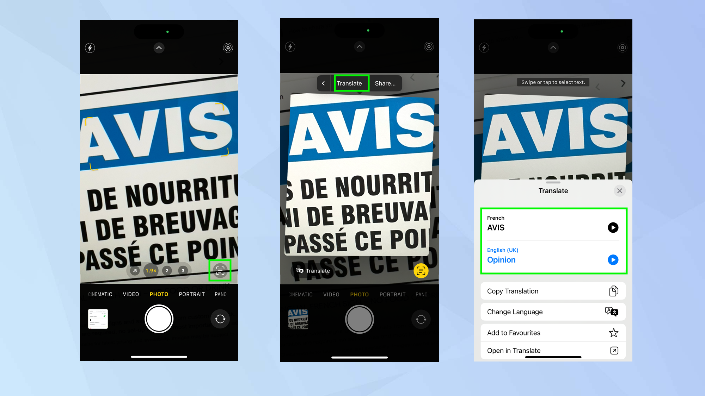Play English translation audio
The height and width of the screenshot is (396, 705).
[613, 260]
